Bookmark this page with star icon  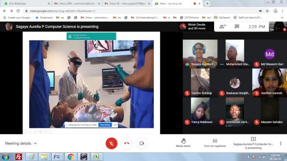coord(267,11)
